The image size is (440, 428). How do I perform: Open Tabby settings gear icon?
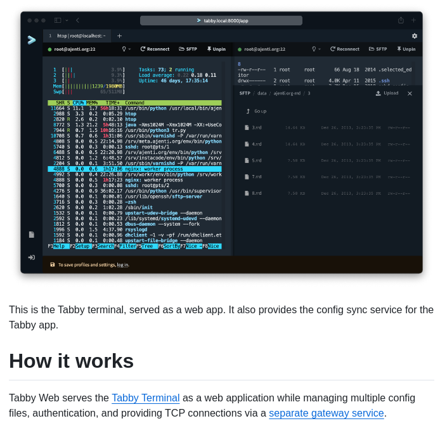click(x=415, y=36)
